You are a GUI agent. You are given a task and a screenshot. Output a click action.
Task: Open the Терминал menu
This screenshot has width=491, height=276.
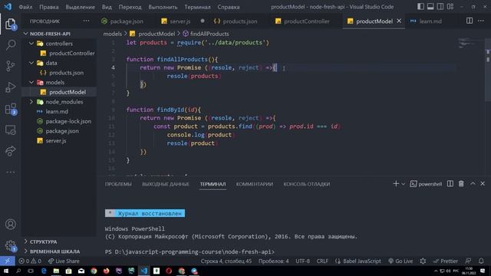tap(197, 7)
